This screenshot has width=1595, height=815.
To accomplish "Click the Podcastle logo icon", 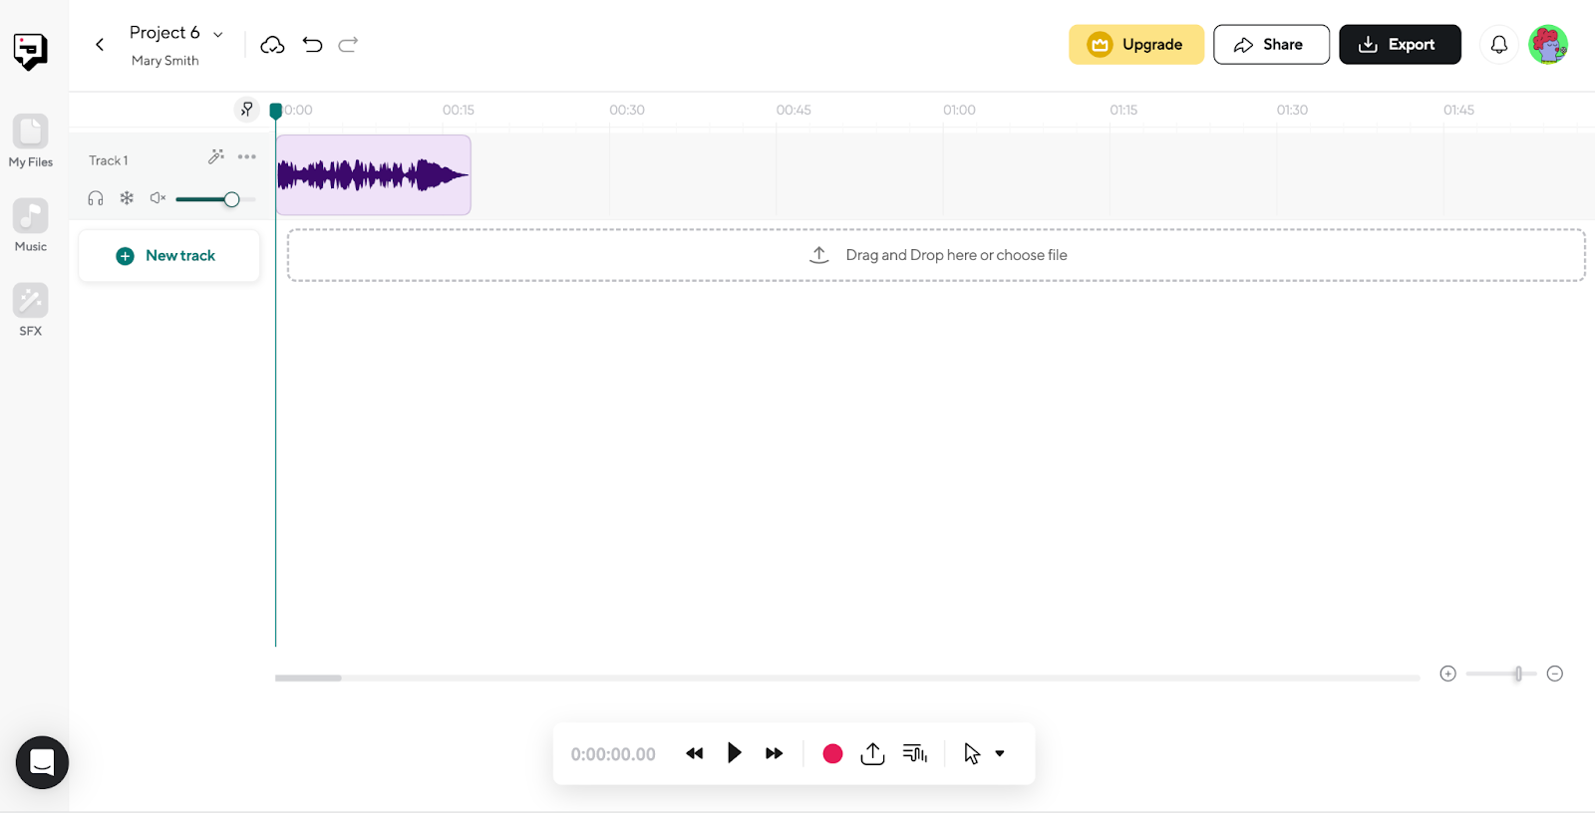I will point(30,51).
